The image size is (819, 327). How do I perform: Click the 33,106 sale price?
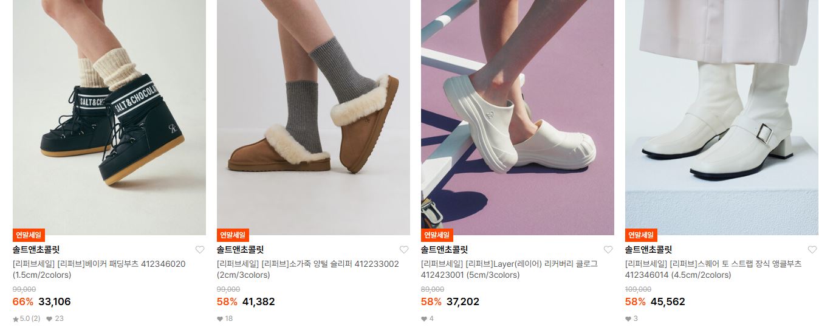coord(55,301)
